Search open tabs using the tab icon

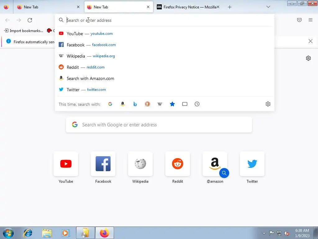[185, 104]
